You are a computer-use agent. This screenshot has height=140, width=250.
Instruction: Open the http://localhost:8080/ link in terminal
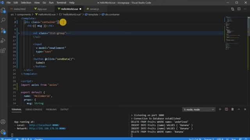tap(44, 125)
